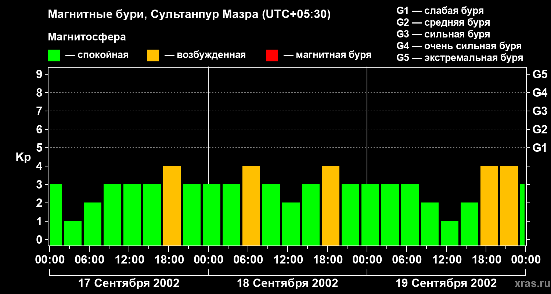Click the 18:00 tick label for 19 September
The height and width of the screenshot is (294, 551).
coord(486,260)
